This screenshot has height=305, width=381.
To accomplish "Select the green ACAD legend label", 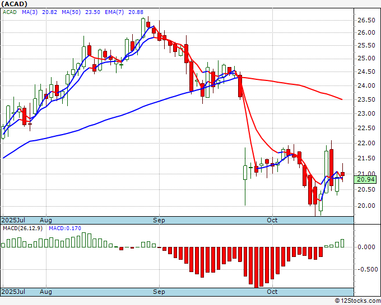I will pos(10,12).
